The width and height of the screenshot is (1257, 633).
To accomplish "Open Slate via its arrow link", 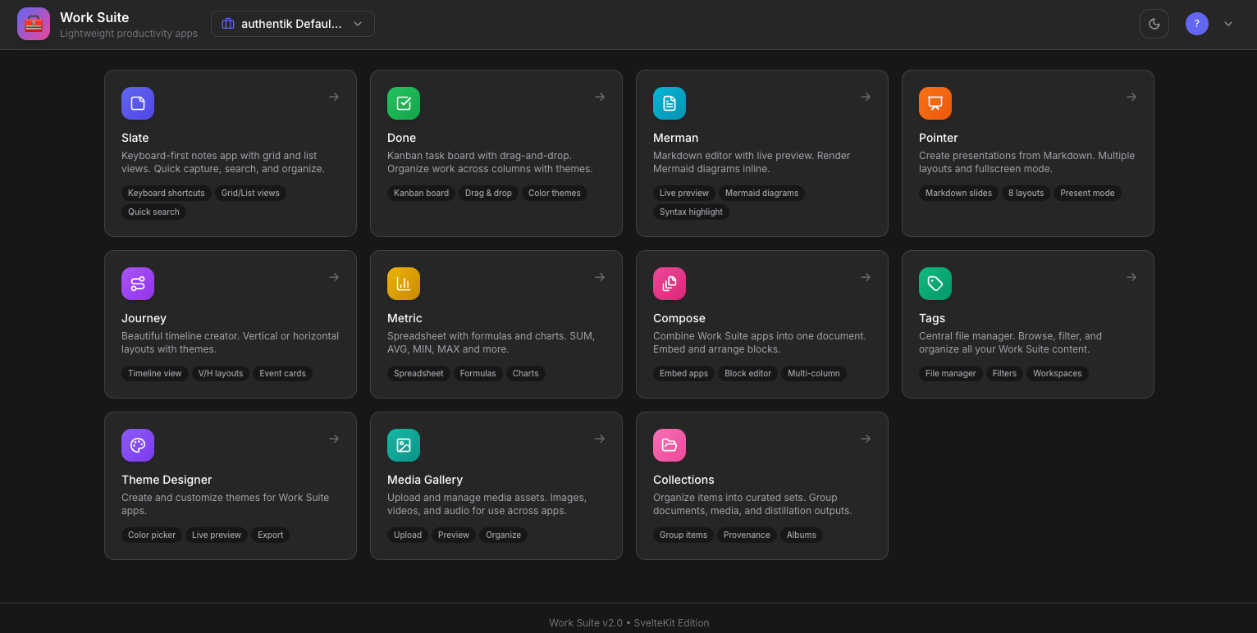I will [334, 97].
